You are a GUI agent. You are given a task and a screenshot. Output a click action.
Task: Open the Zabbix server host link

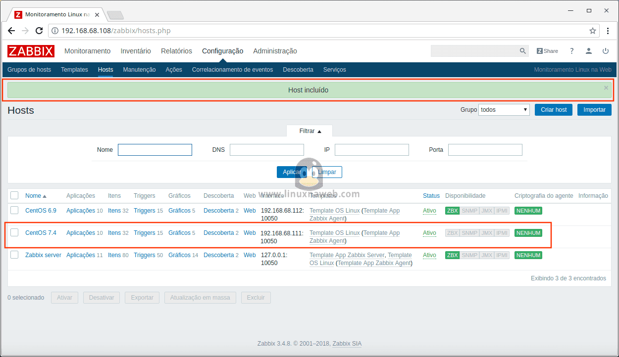[43, 255]
